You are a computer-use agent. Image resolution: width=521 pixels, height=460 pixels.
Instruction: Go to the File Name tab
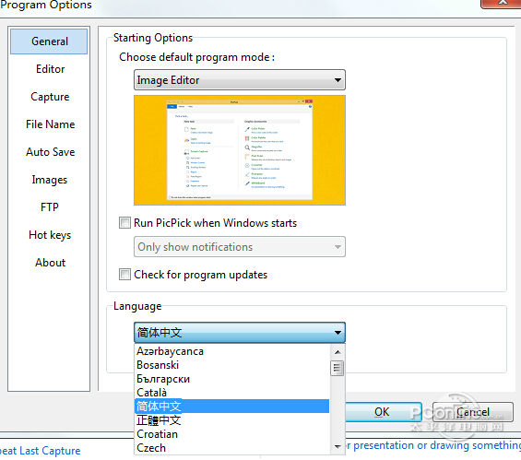[50, 124]
